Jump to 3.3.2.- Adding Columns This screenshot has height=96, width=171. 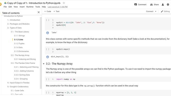[24, 71]
